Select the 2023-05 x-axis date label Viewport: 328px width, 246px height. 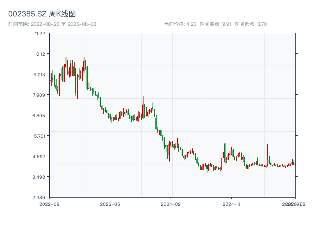pyautogui.click(x=110, y=204)
